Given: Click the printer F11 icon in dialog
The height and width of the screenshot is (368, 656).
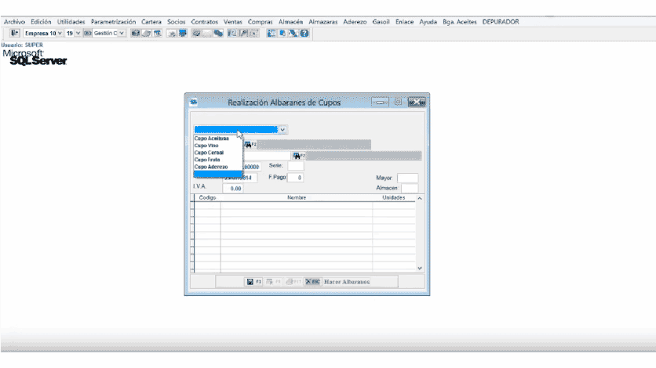Looking at the screenshot, I should 291,281.
